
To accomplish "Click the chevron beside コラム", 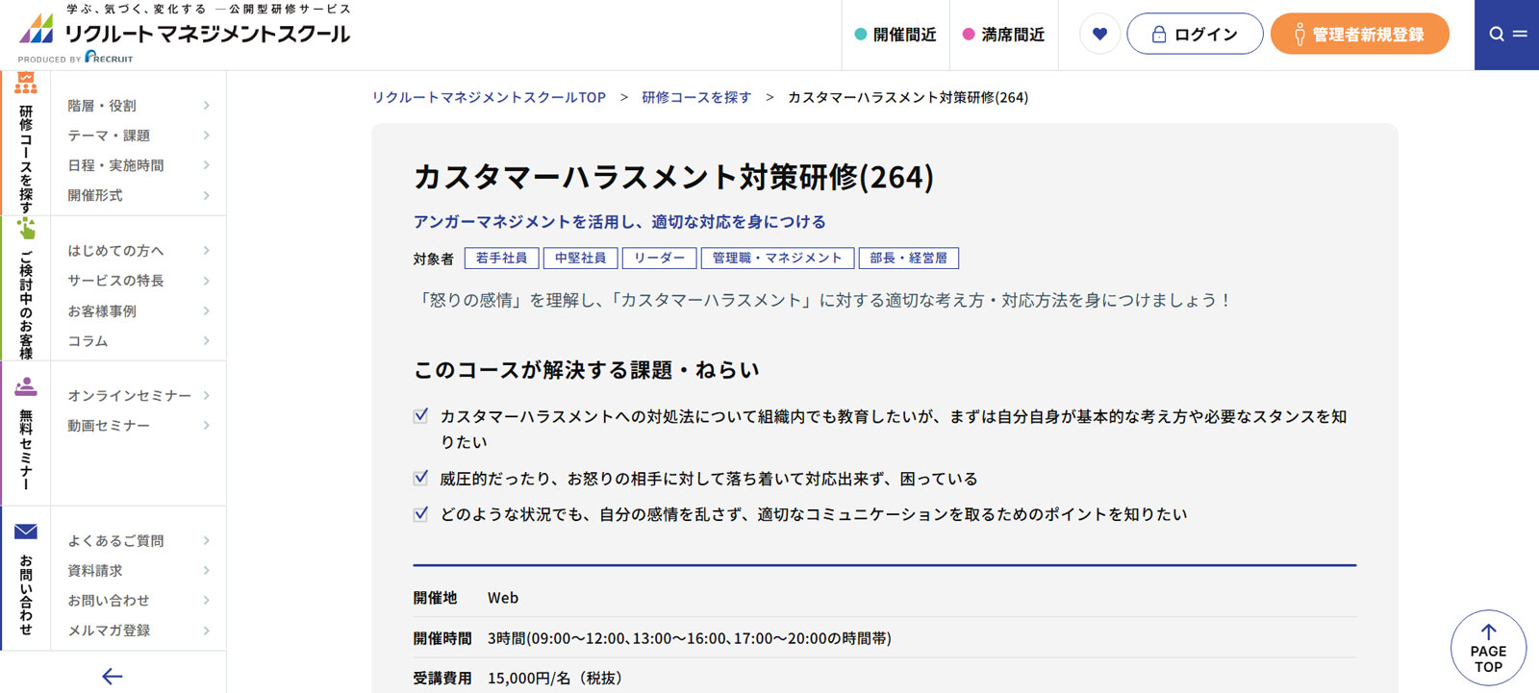I will 207,341.
